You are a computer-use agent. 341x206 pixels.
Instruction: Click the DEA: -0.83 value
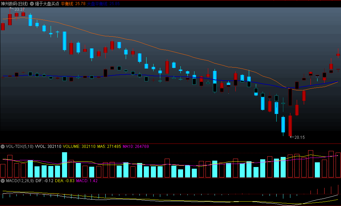(65, 181)
